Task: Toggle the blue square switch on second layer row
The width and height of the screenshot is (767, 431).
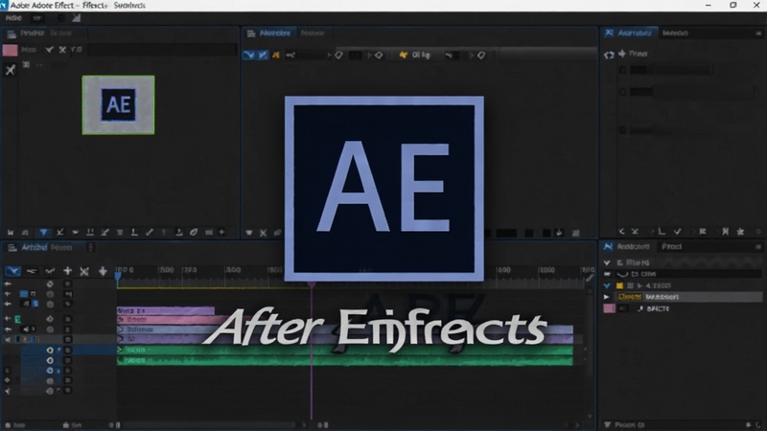Action: tap(23, 294)
